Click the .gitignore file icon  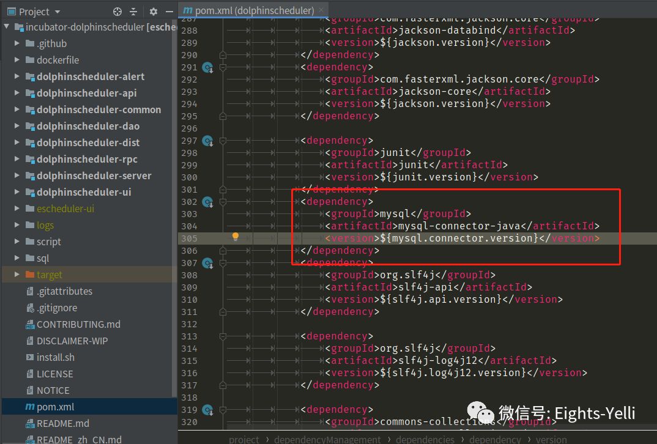[30, 308]
